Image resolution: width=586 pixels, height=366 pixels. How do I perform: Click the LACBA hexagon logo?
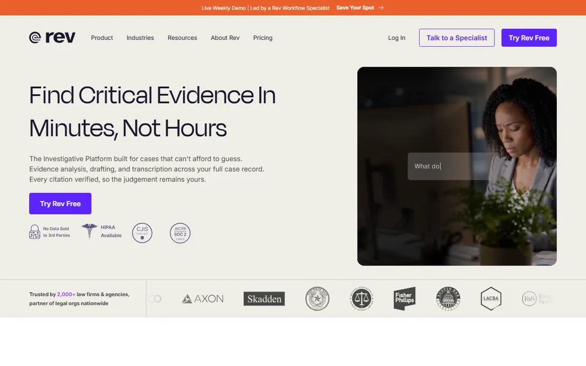tap(491, 299)
